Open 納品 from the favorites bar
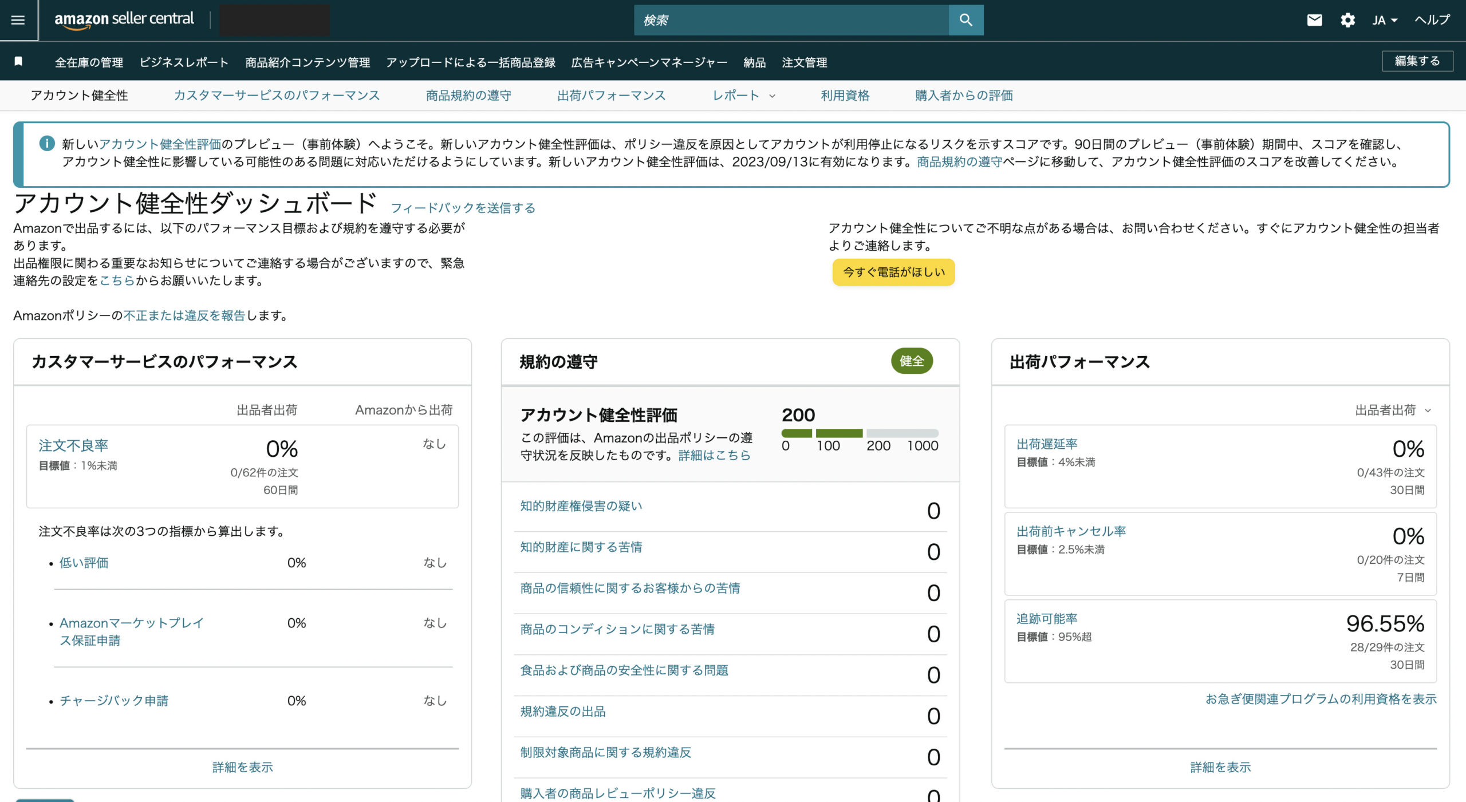1466x802 pixels. pos(754,62)
